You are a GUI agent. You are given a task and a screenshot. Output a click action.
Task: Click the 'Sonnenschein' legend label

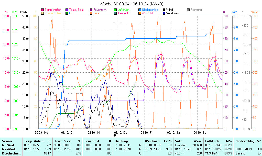(53, 13)
